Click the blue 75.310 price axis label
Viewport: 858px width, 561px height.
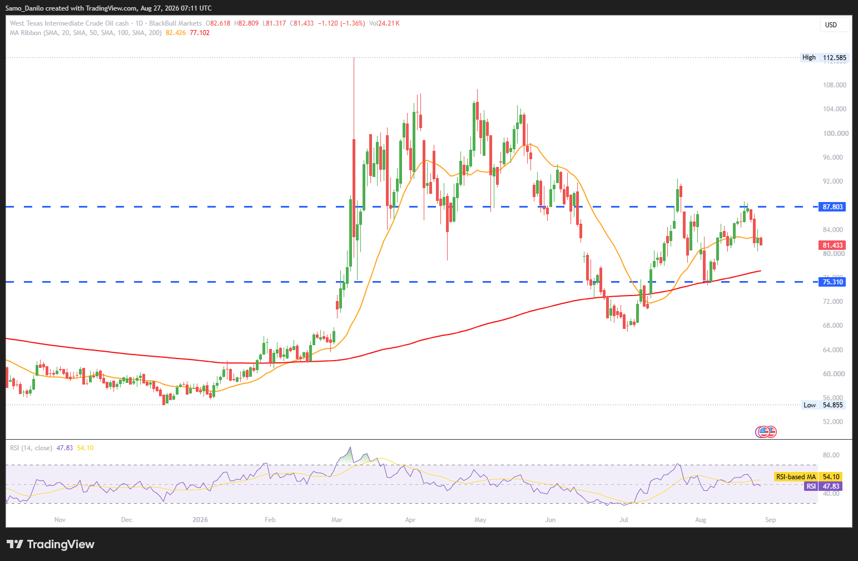tap(833, 282)
